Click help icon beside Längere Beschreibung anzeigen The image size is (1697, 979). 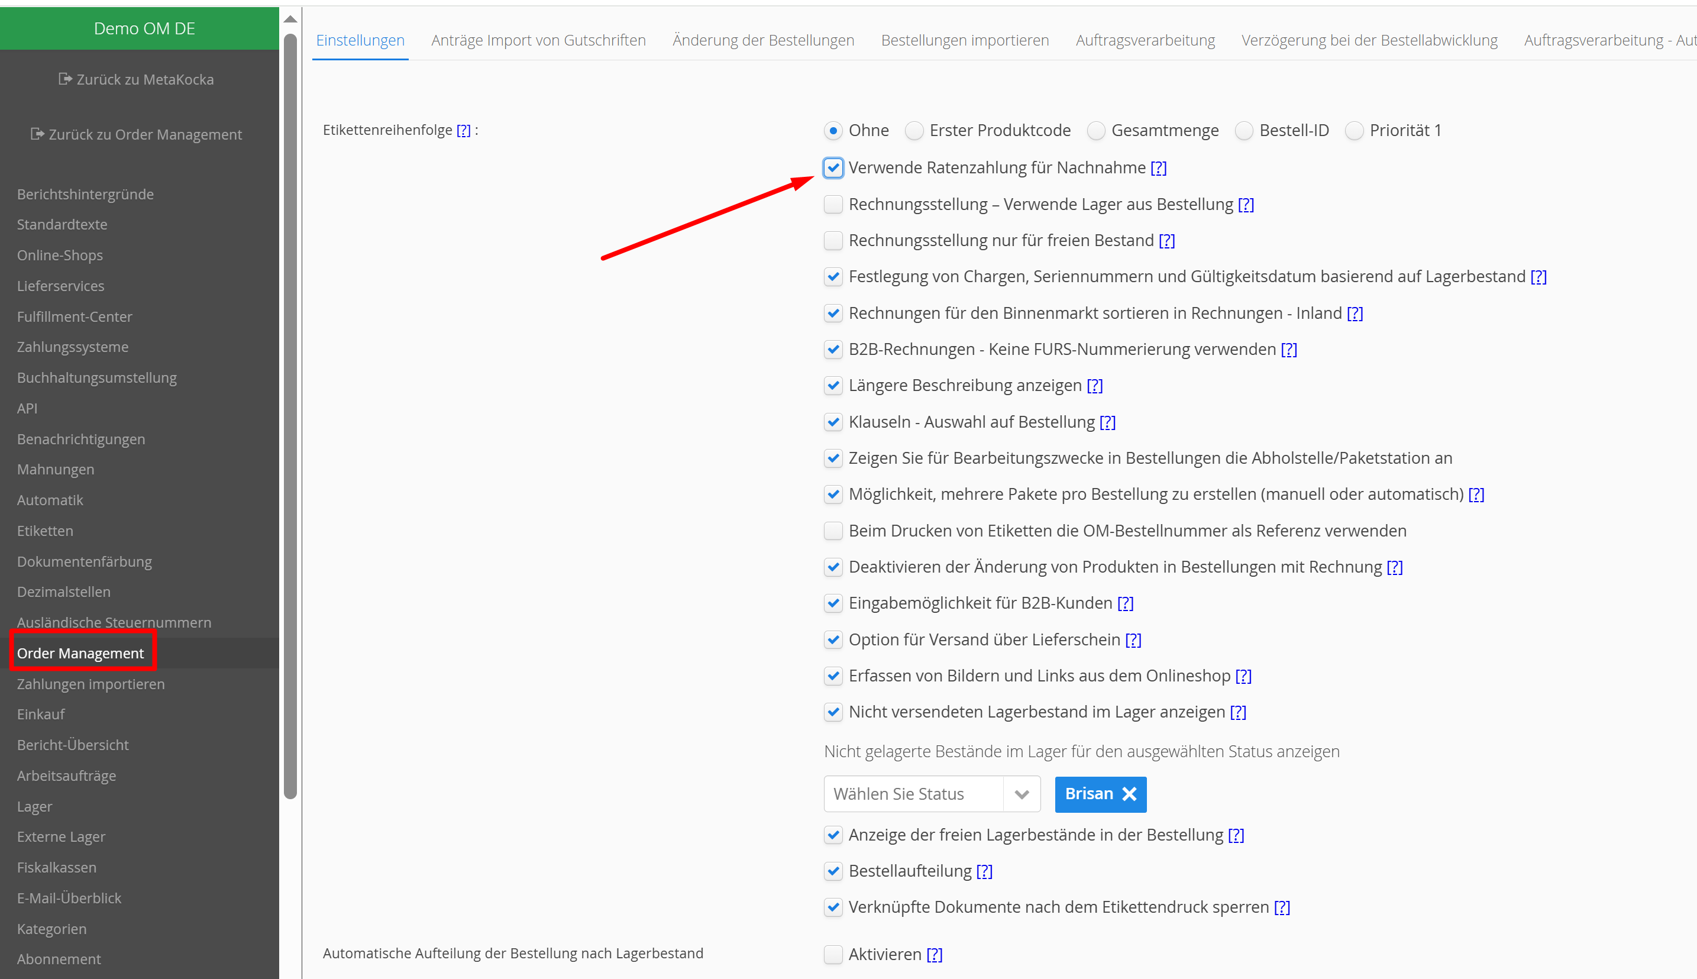1095,386
